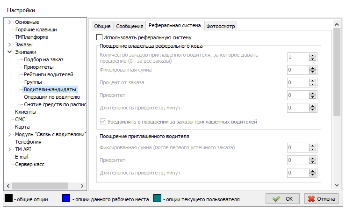The width and height of the screenshot is (346, 211).
Task: Click the blue workplace options swatch
Action: 66,199
